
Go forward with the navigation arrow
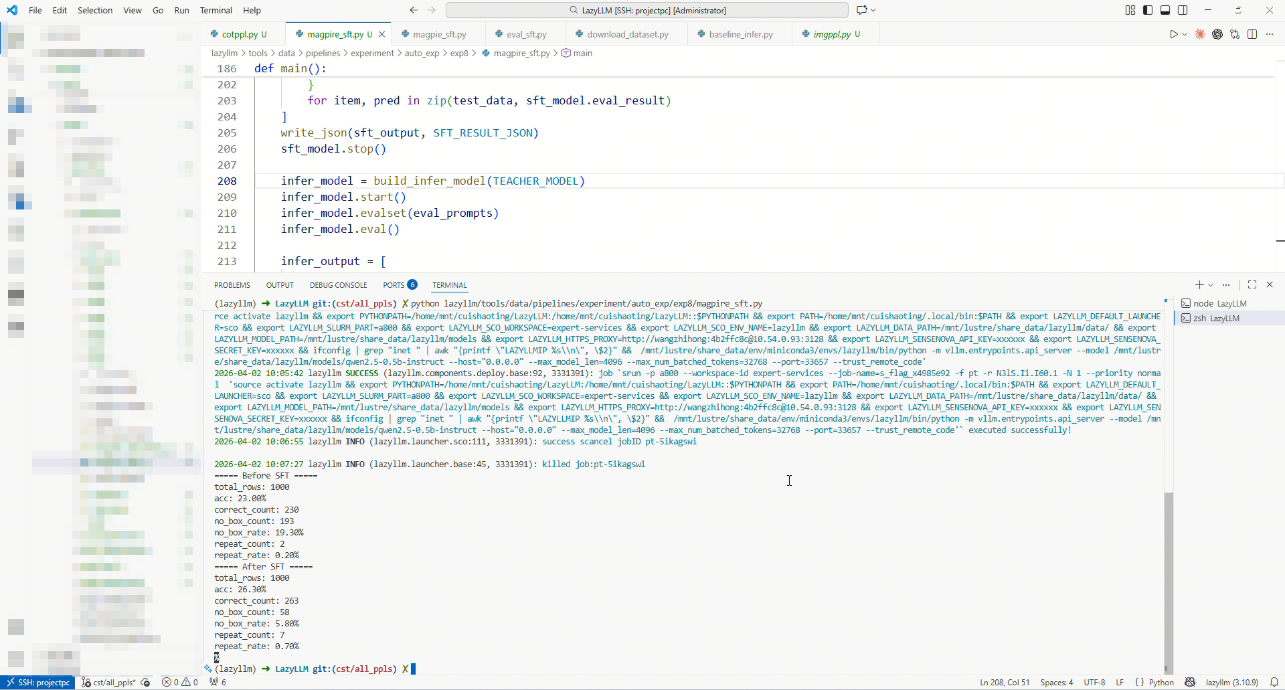click(432, 10)
